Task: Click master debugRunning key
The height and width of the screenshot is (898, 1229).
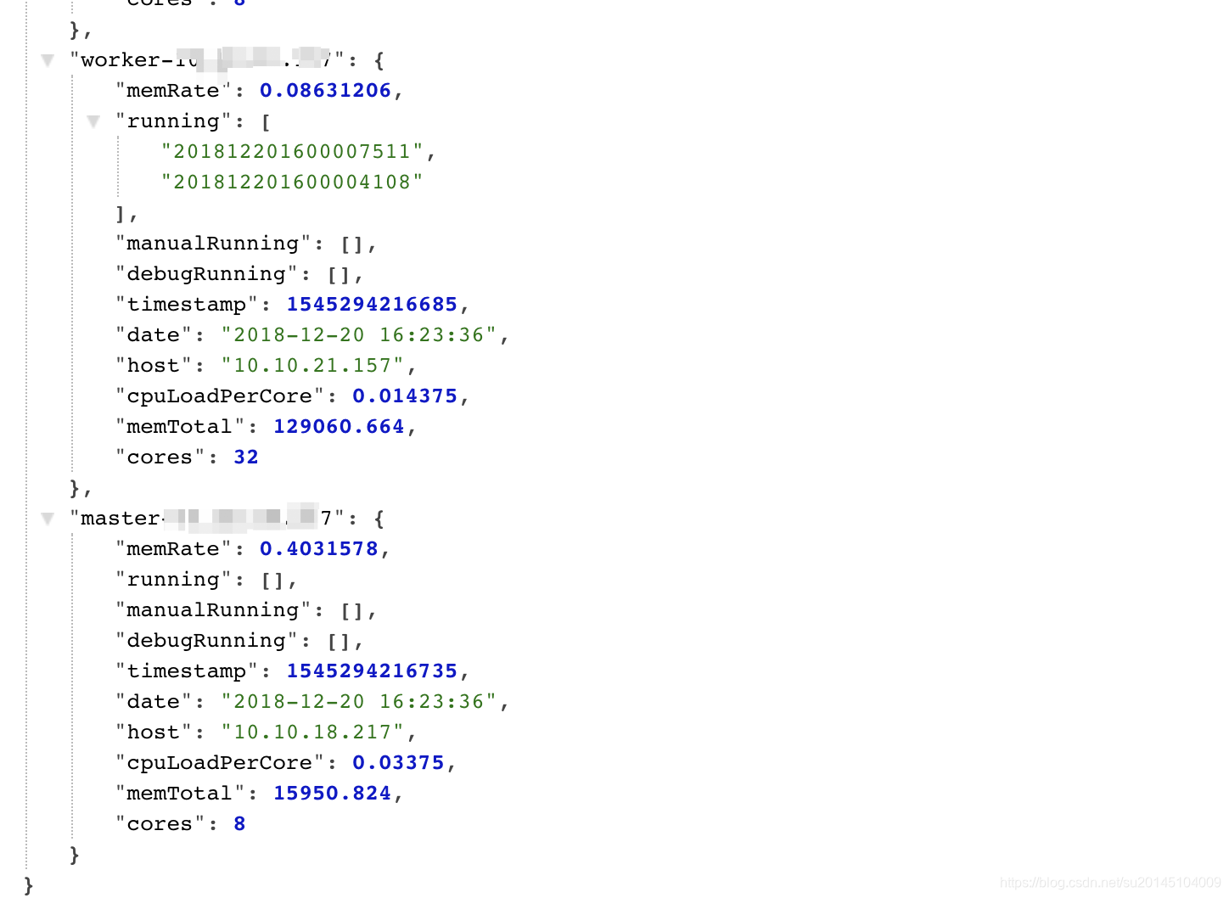Action: [x=207, y=641]
